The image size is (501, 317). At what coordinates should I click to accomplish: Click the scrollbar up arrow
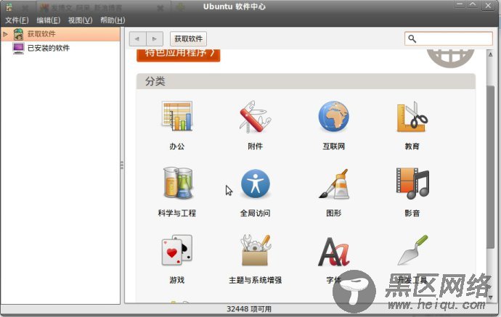tap(490, 54)
